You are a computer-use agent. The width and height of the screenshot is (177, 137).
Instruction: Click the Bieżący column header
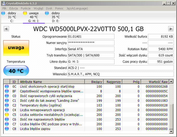(x=94, y=82)
